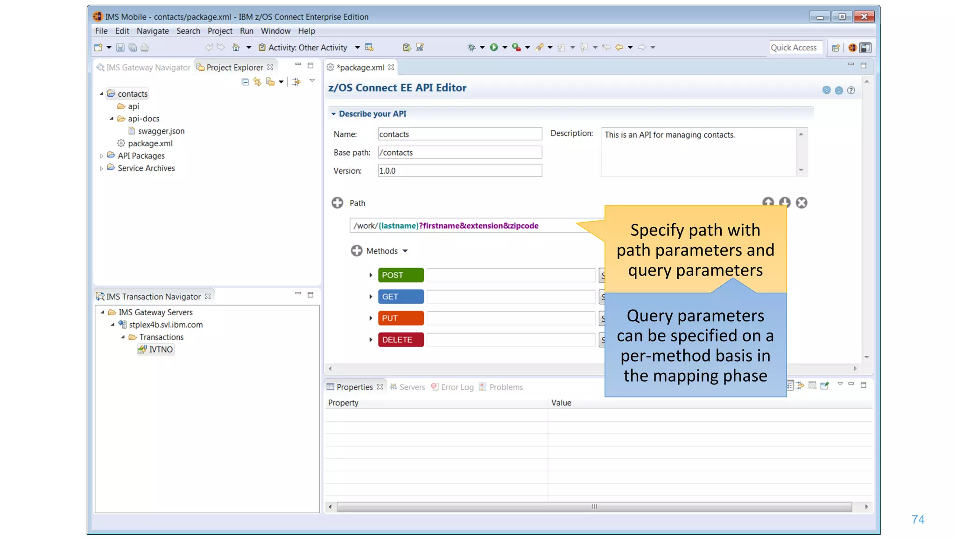Viewport: 956px width, 538px height.
Task: Collapse the contacts project tree node
Action: click(101, 94)
